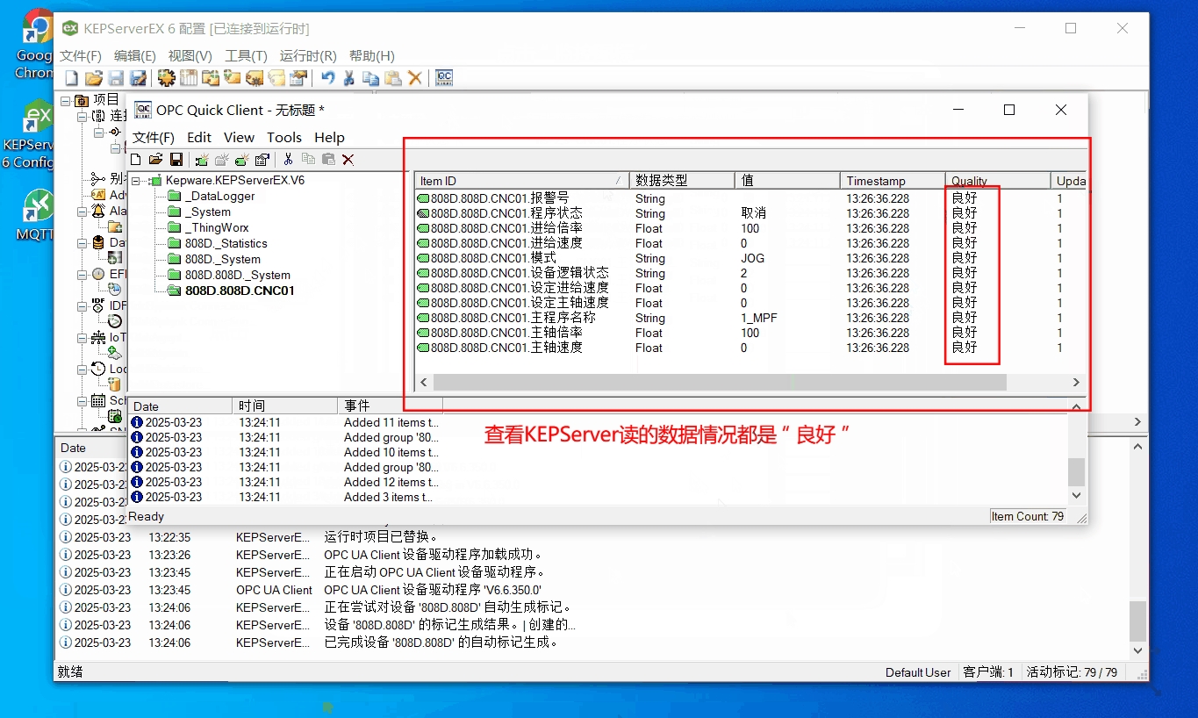Collapse Scheduler node in KEPServerEX tree
1198x718 pixels.
pos(82,400)
